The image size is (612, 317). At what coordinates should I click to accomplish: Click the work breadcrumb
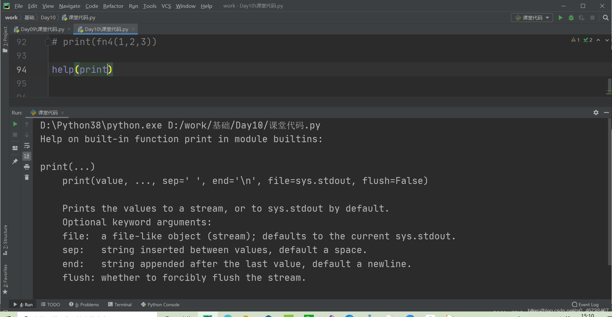click(11, 18)
